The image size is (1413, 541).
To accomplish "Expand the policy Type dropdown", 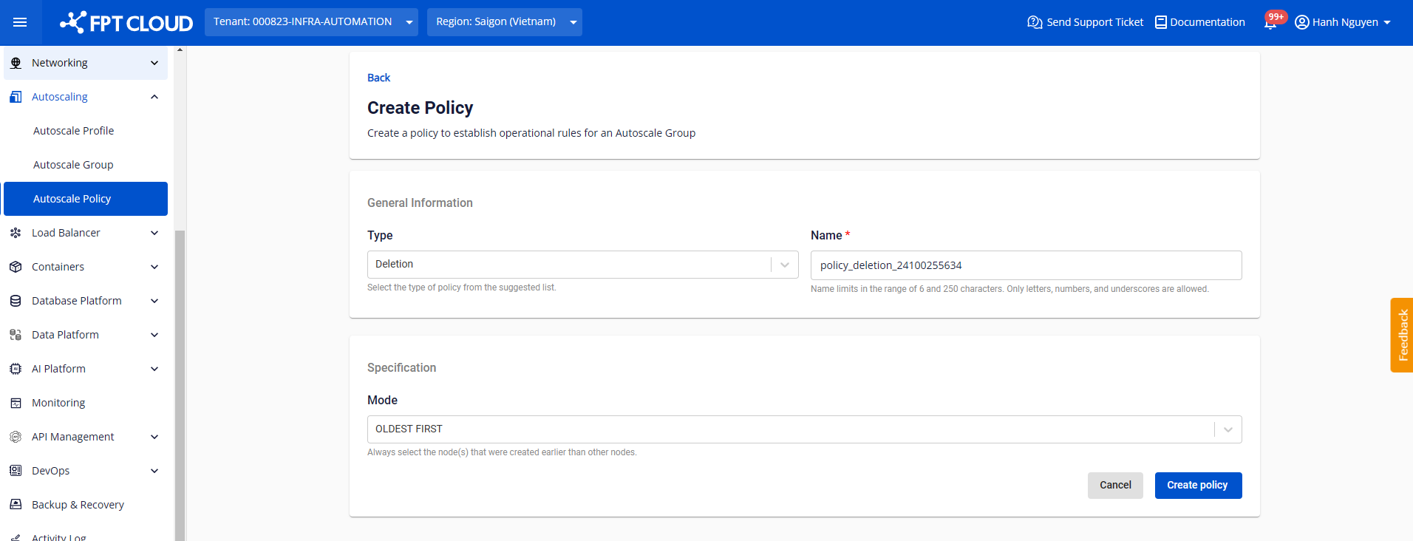I will [x=582, y=265].
